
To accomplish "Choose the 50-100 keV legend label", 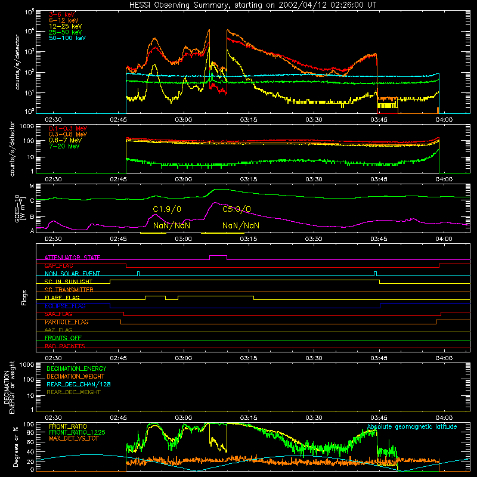I will pyautogui.click(x=67, y=38).
